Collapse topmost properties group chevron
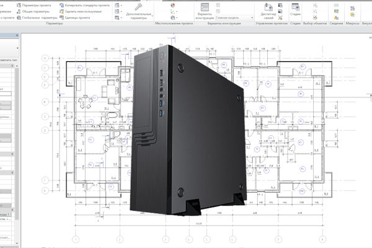Viewport: 372px width, 248px height. 12,66
